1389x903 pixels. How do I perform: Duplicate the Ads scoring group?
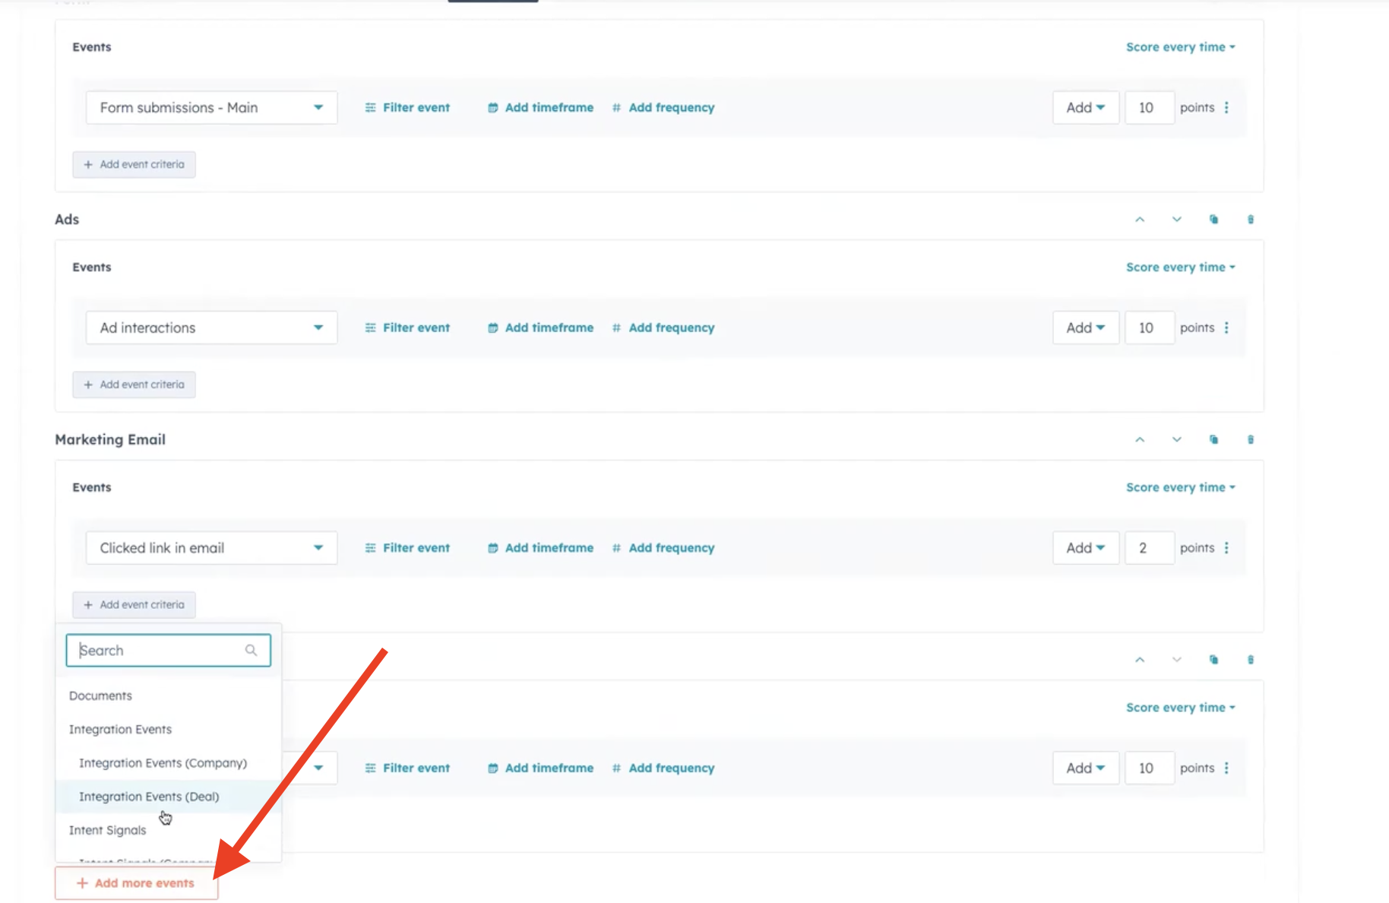click(x=1214, y=219)
